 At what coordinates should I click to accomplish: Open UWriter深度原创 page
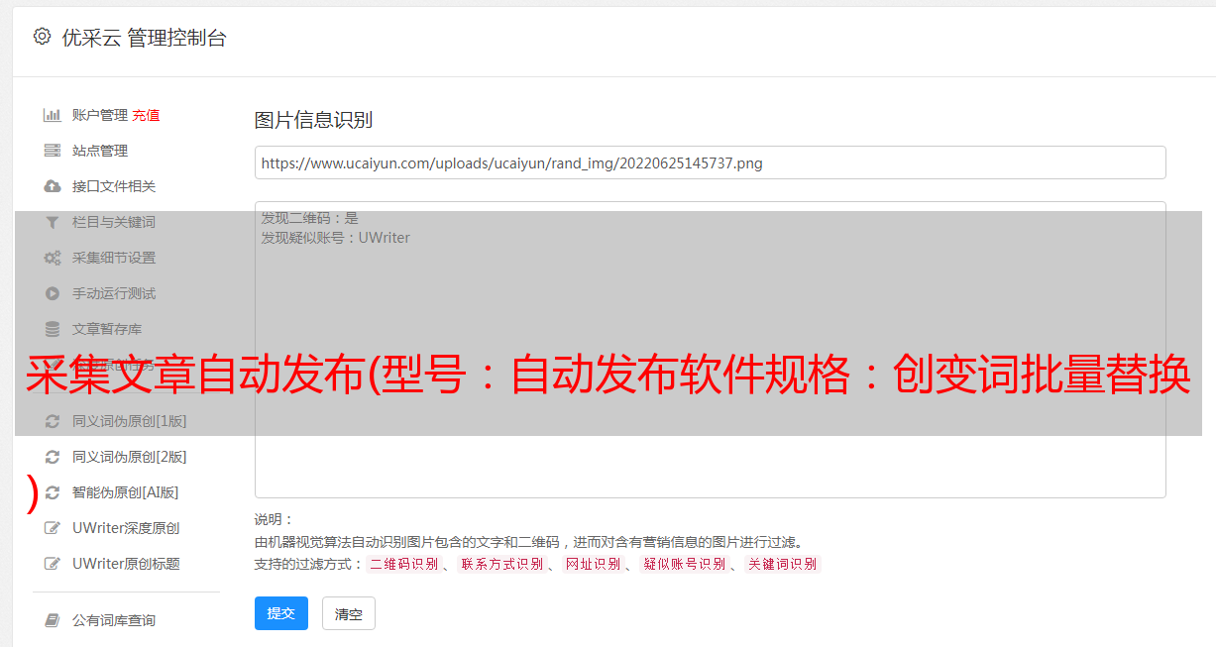point(126,528)
